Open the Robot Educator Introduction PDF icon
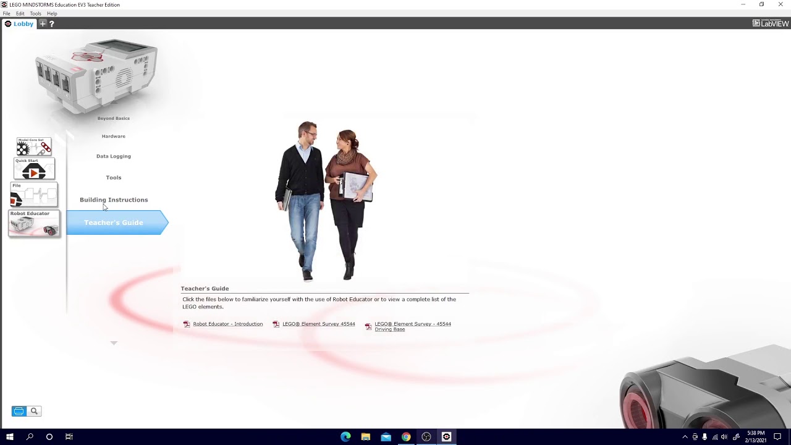This screenshot has width=791, height=445. [187, 324]
